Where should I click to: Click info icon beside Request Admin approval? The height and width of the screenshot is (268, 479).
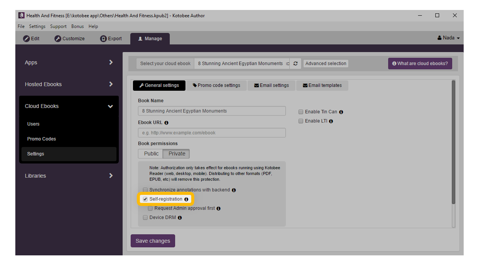click(x=218, y=209)
